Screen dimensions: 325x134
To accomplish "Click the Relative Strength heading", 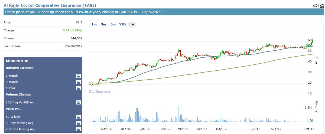I will [19, 68].
